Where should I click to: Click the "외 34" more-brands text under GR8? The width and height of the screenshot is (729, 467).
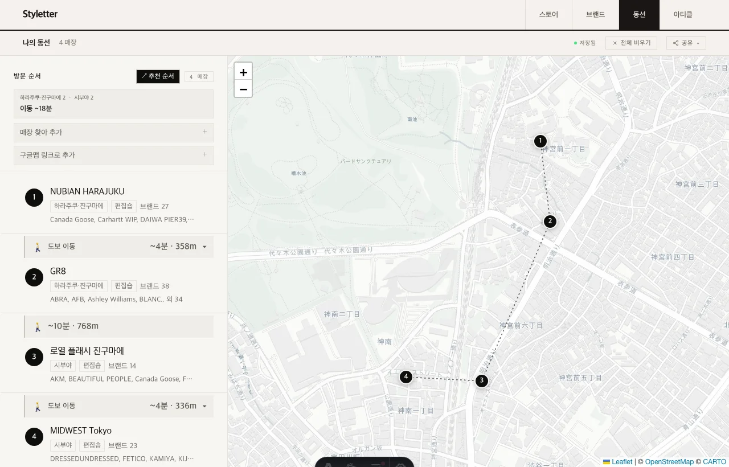coord(174,299)
